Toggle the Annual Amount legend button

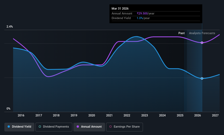click(89, 127)
